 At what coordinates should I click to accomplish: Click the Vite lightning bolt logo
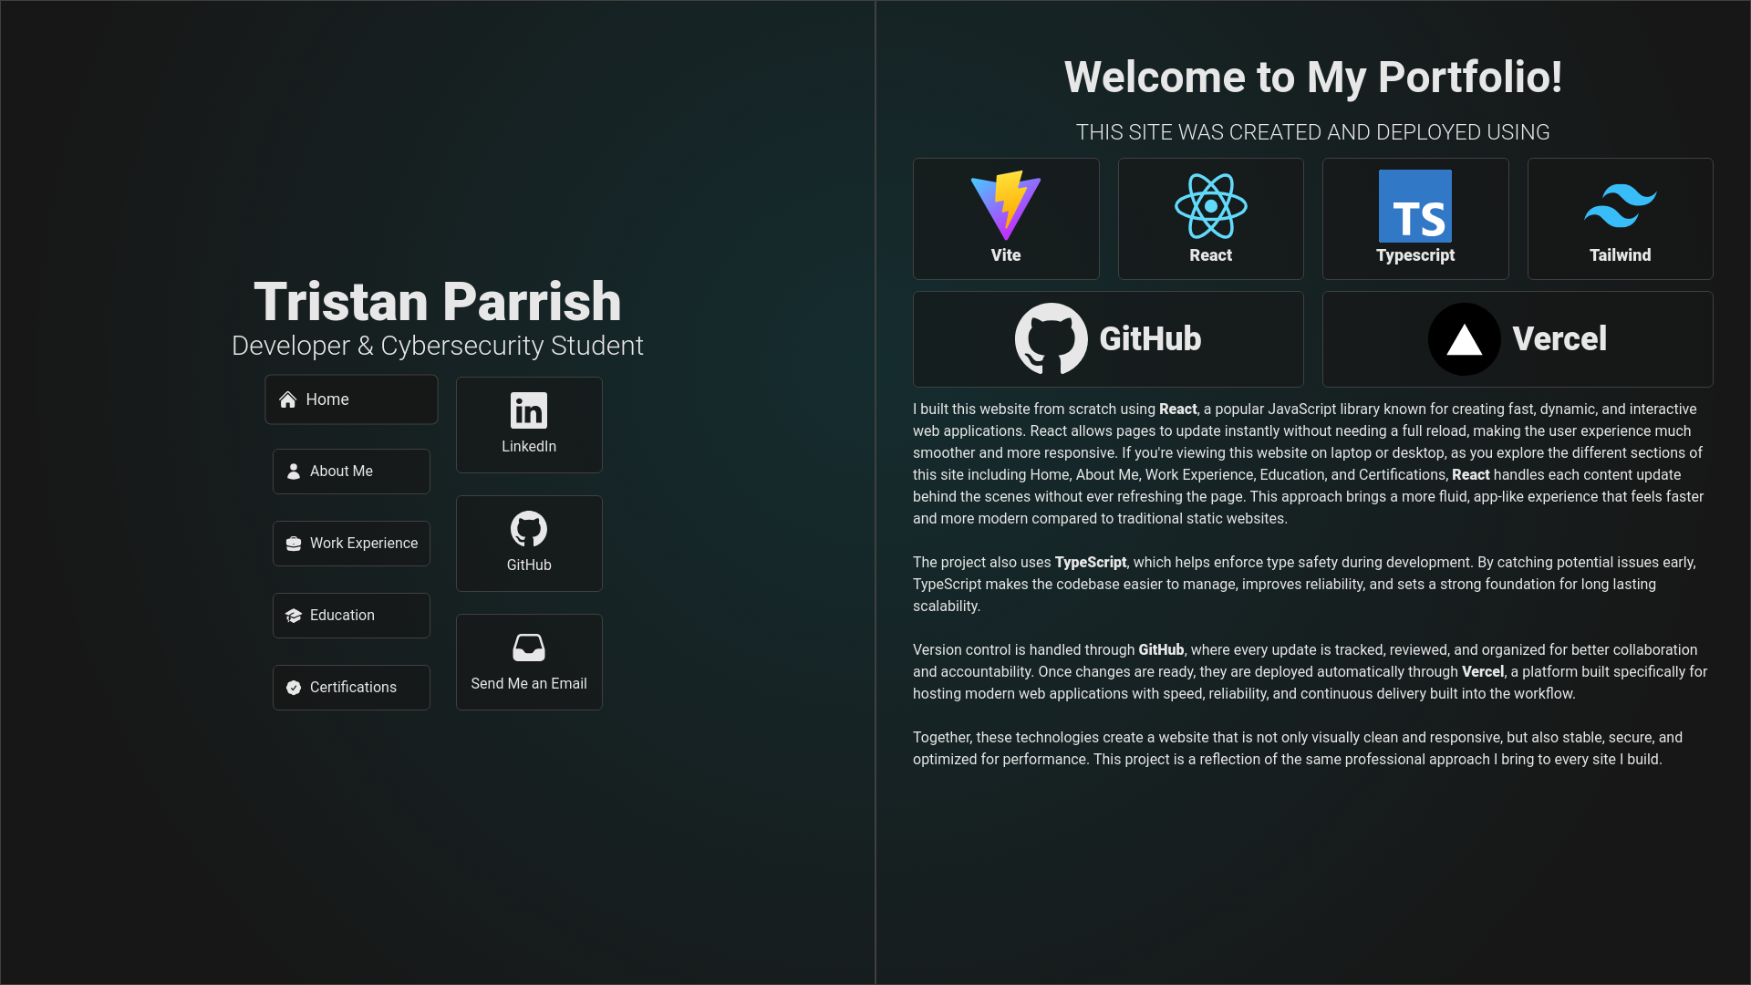click(x=1006, y=205)
